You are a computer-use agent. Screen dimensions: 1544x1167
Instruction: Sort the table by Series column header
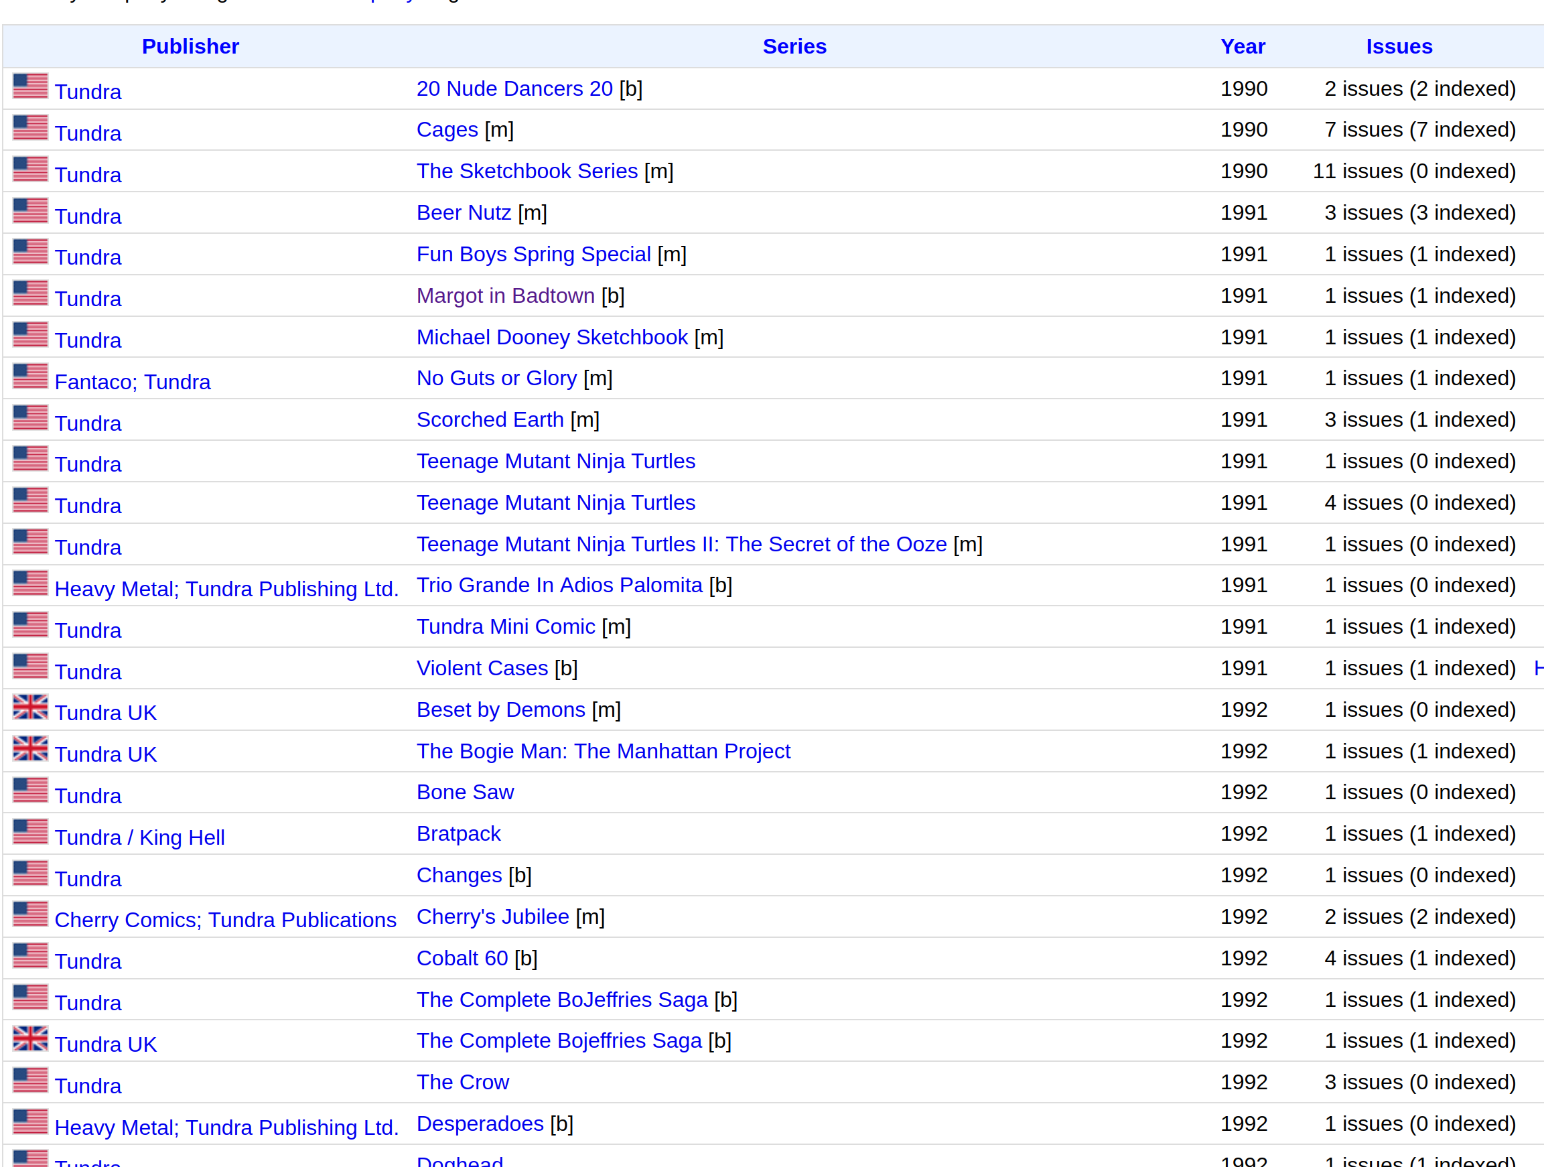pyautogui.click(x=794, y=46)
